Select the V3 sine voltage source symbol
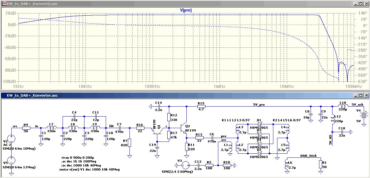370x178 pixels. click(x=185, y=165)
